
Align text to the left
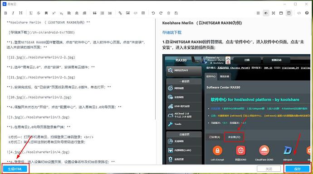[69, 13]
